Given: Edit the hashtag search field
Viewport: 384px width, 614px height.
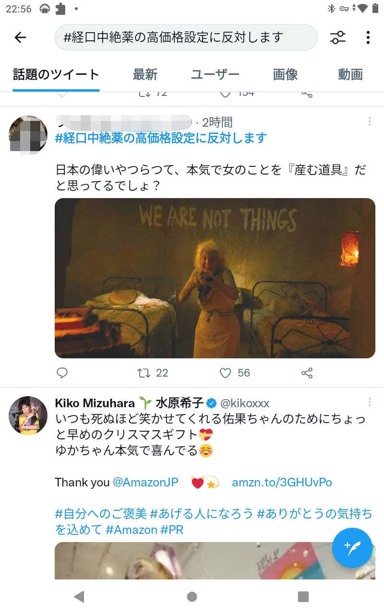Looking at the screenshot, I should click(186, 37).
